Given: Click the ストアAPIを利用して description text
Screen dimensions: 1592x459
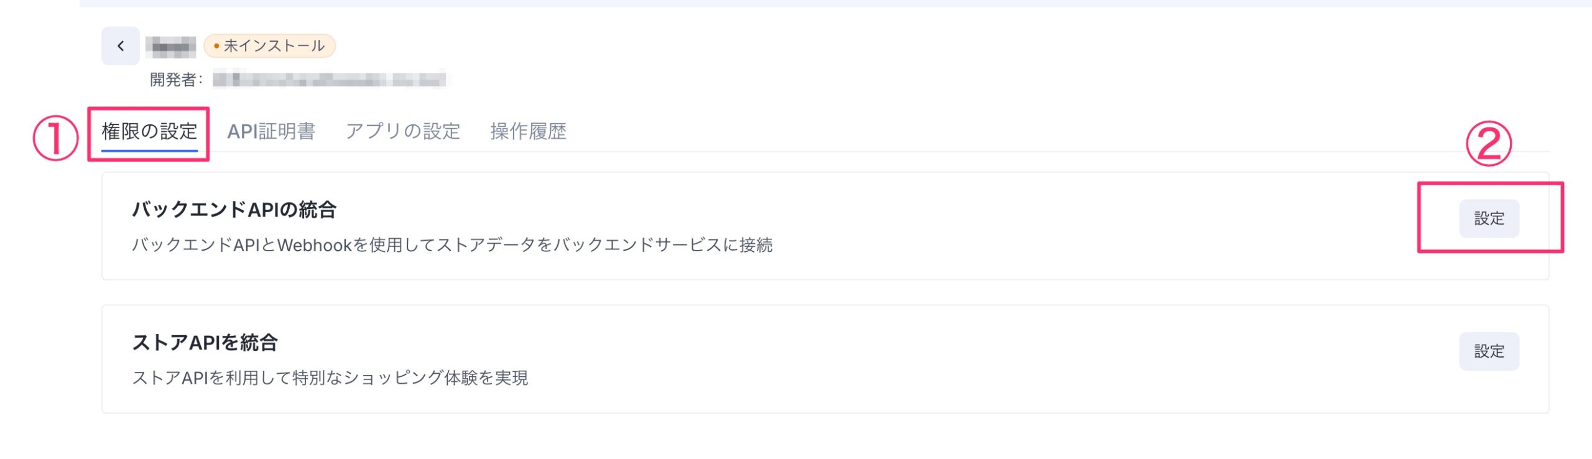Looking at the screenshot, I should [330, 378].
